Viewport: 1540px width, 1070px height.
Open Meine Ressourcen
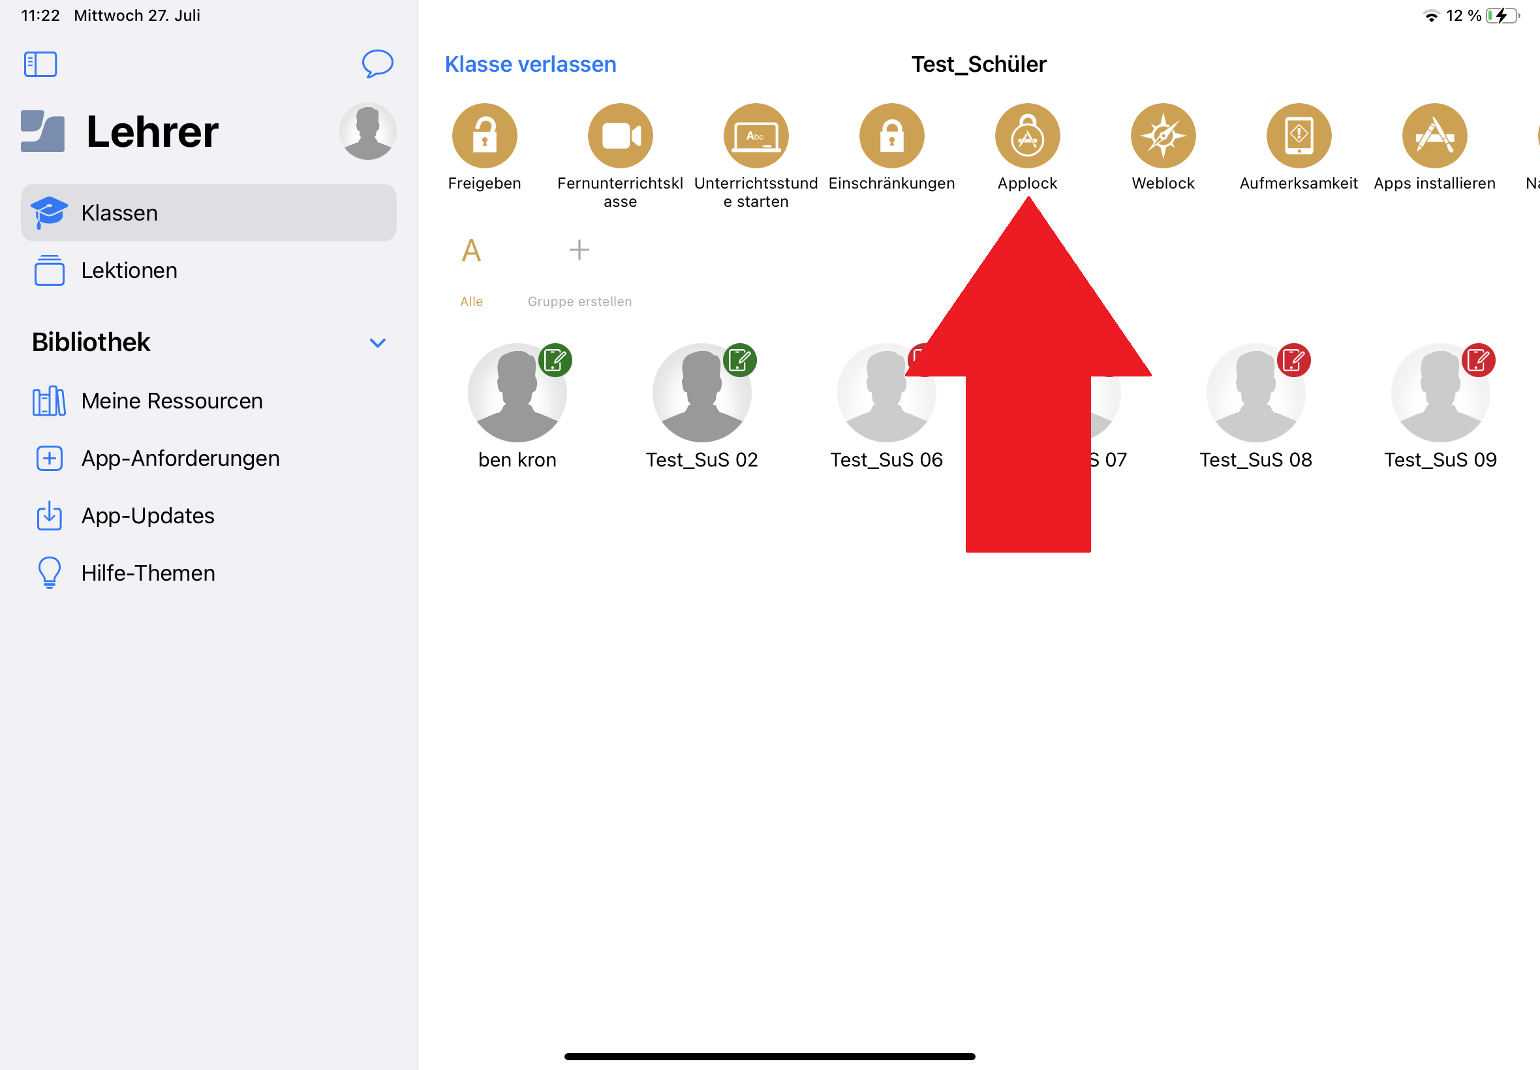tap(209, 401)
